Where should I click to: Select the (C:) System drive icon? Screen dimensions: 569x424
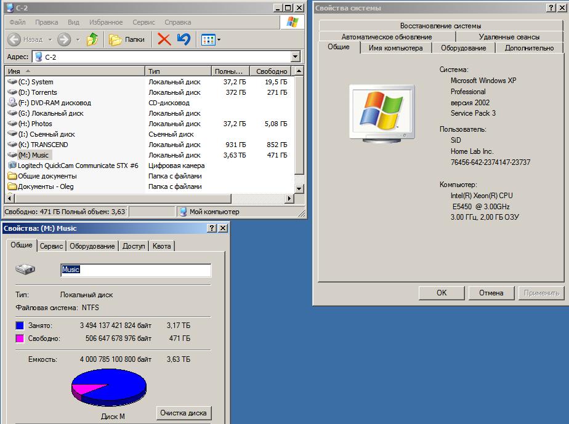point(12,82)
